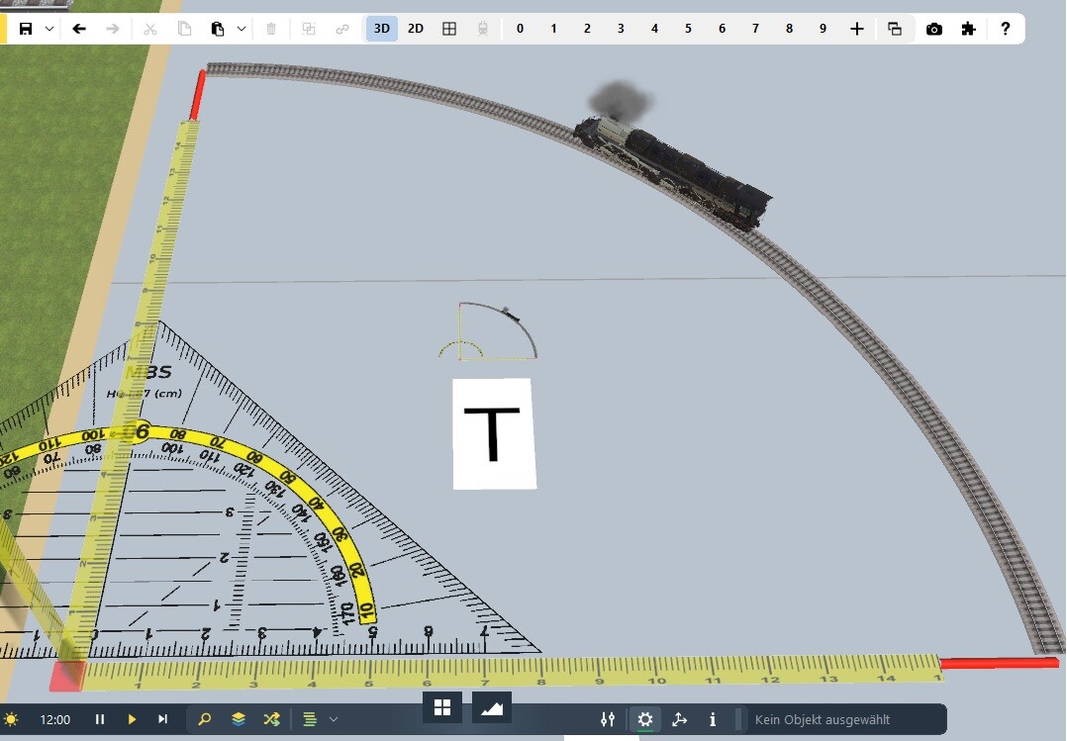Click the yellow play button
The height and width of the screenshot is (741, 1067).
click(x=132, y=719)
